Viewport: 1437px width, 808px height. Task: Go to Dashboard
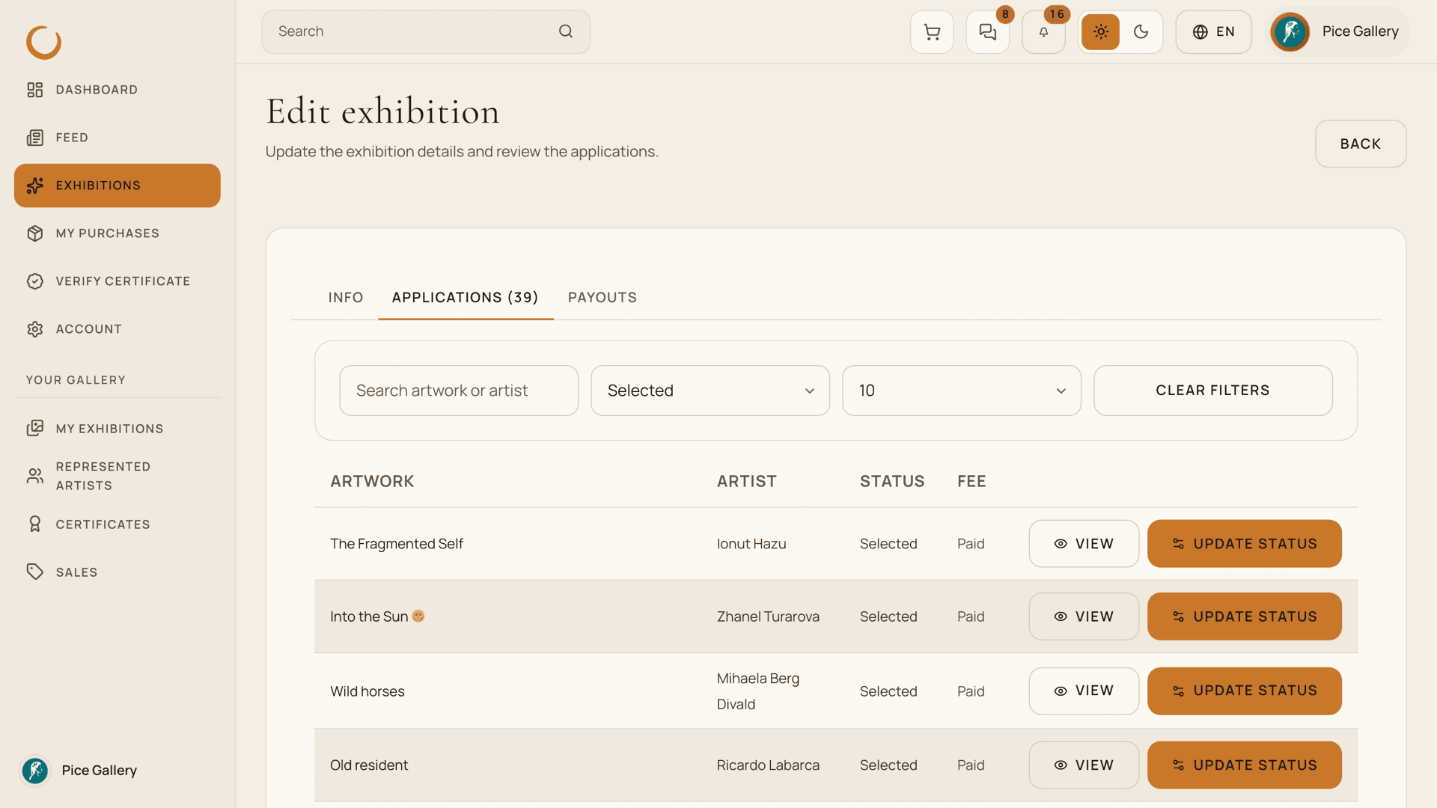tap(117, 90)
